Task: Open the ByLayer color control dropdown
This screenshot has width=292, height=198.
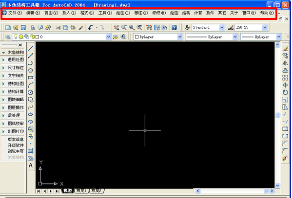Action: click(x=158, y=37)
